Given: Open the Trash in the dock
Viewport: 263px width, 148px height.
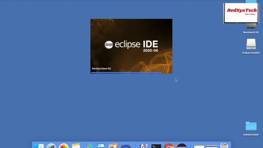Looking at the screenshot, I should coord(224,146).
